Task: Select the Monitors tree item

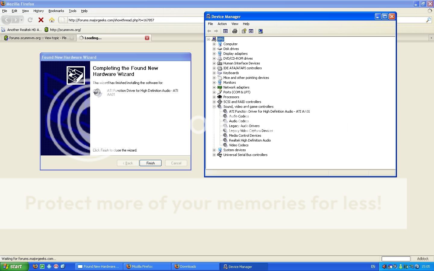Action: (229, 83)
